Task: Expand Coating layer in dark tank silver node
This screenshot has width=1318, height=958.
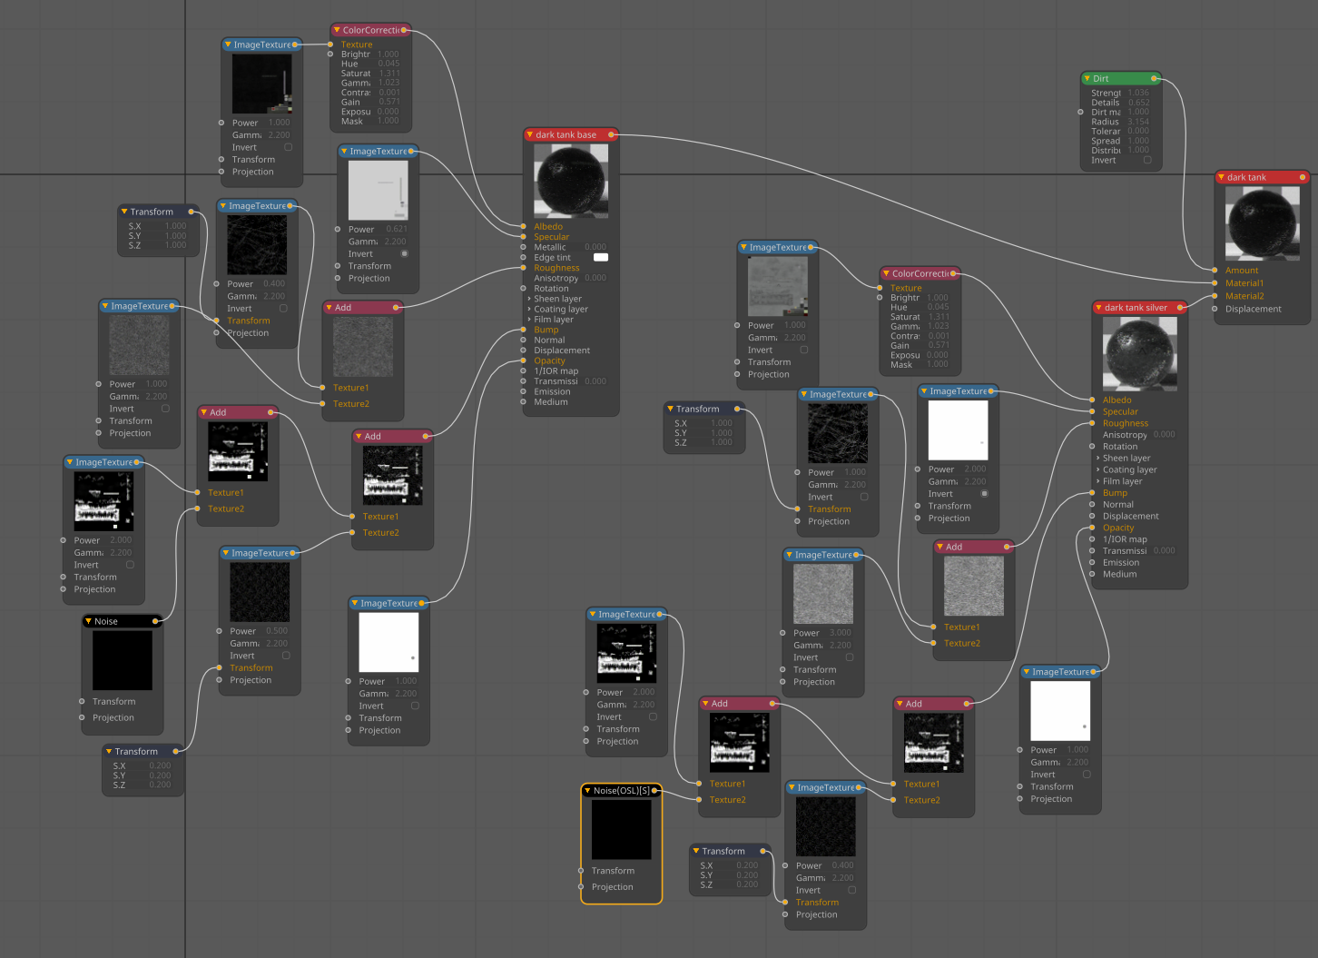Action: point(1098,470)
